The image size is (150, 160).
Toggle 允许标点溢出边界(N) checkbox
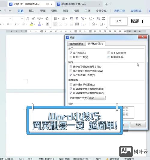[71, 75]
